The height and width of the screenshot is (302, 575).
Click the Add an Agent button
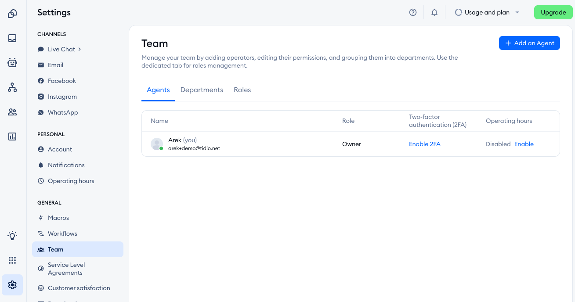[529, 43]
